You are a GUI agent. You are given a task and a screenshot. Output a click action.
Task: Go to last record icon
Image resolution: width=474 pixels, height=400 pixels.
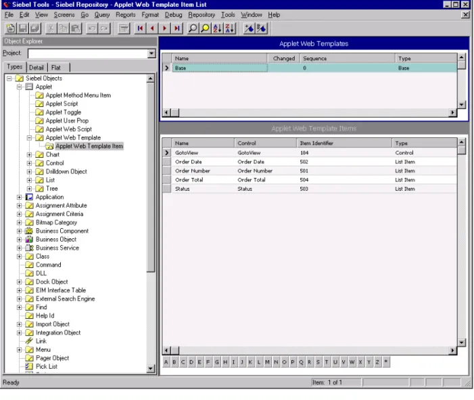click(177, 28)
